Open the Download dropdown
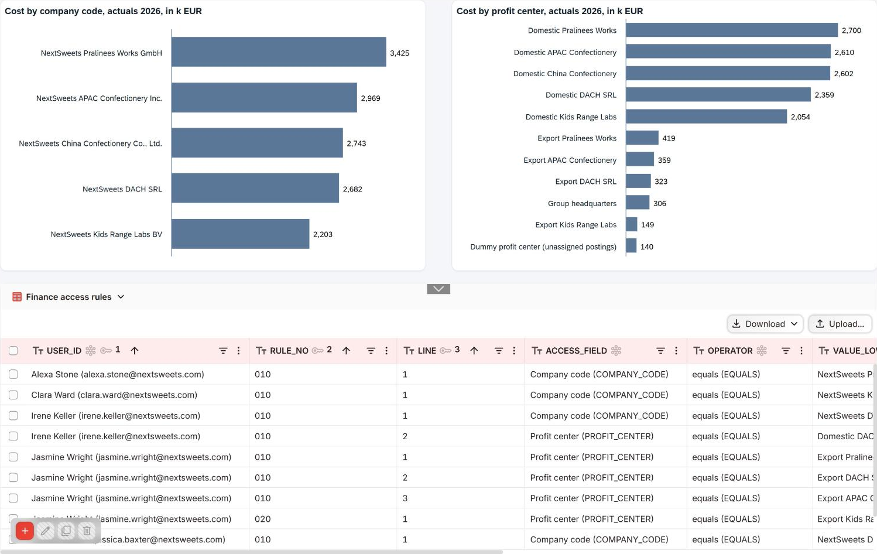 coord(765,324)
